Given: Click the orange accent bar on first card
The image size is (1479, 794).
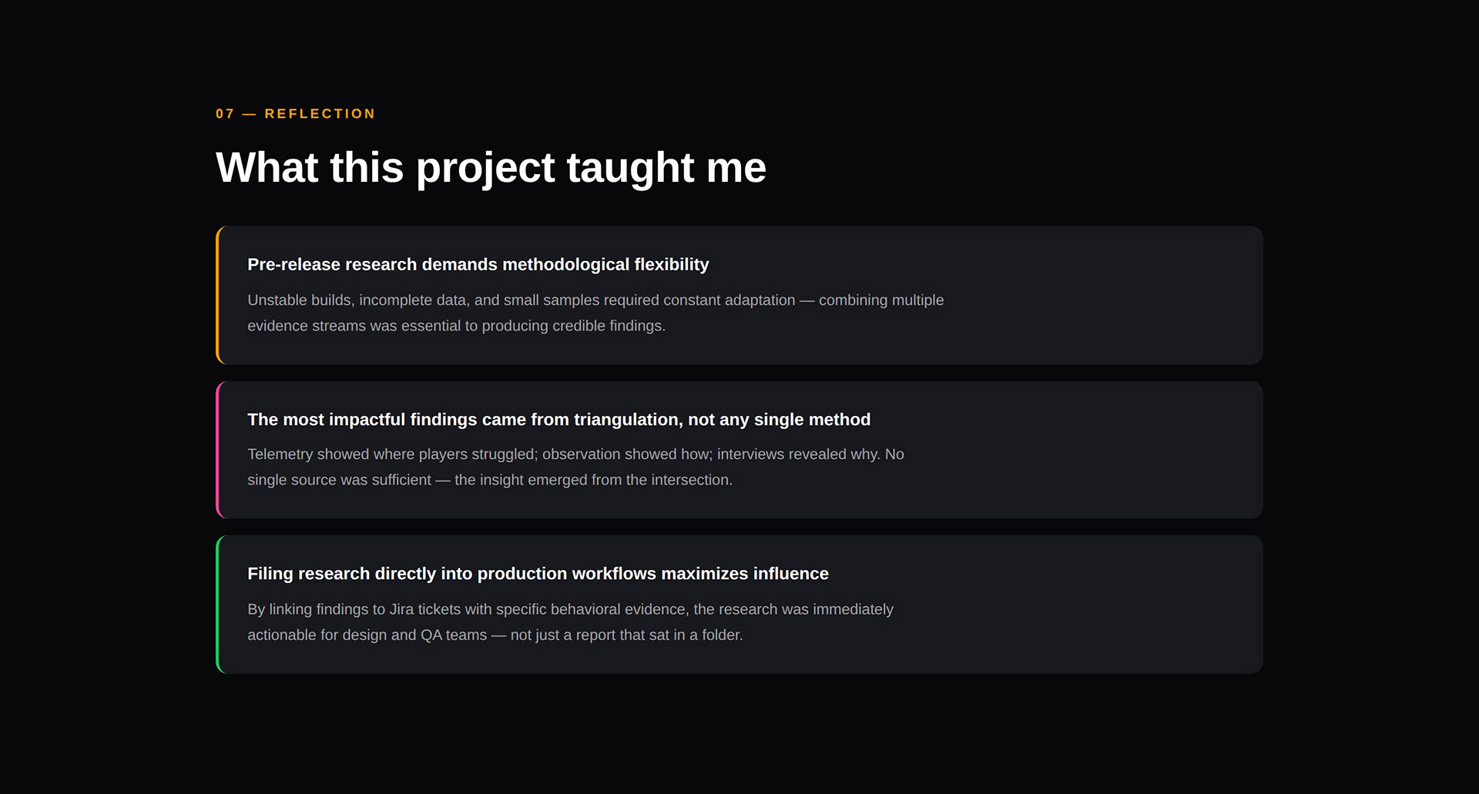Looking at the screenshot, I should [218, 295].
